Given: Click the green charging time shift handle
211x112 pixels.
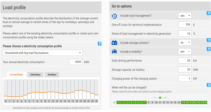Looking at the screenshot, I should [x=160, y=98].
